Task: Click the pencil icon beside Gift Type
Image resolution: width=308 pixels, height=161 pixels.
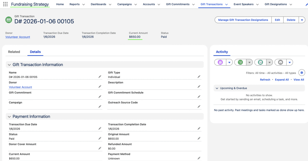Action: point(199,77)
